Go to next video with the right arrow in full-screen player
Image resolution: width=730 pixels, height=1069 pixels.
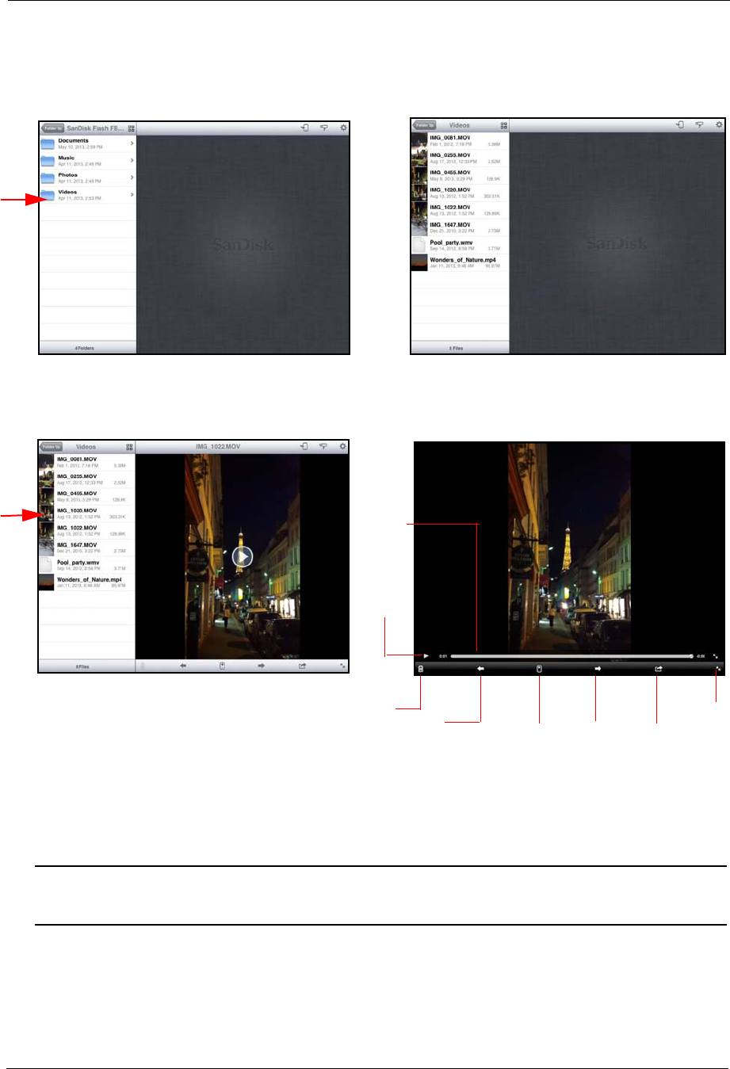(x=598, y=669)
